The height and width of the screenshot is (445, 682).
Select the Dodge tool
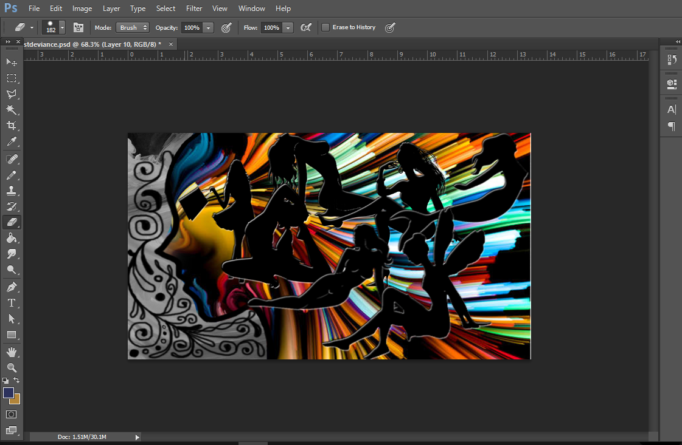pyautogui.click(x=12, y=269)
